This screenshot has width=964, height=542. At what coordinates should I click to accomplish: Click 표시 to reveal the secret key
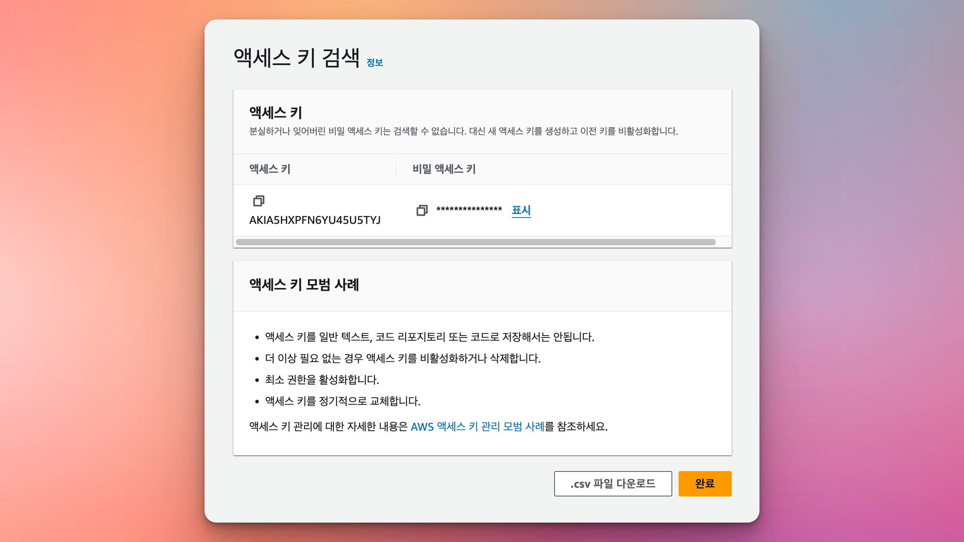521,210
